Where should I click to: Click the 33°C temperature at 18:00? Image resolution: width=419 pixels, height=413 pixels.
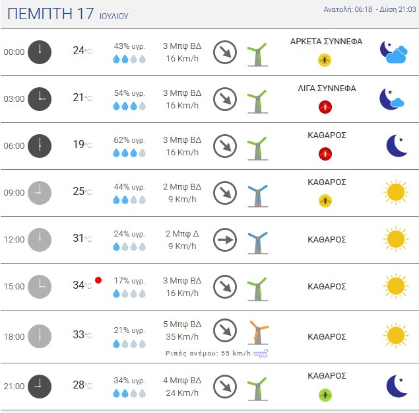pos(82,334)
